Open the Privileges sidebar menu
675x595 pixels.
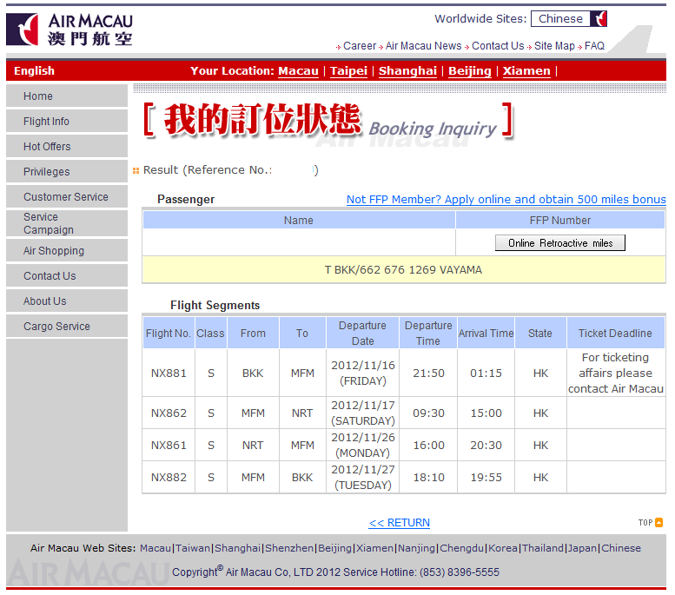click(67, 171)
